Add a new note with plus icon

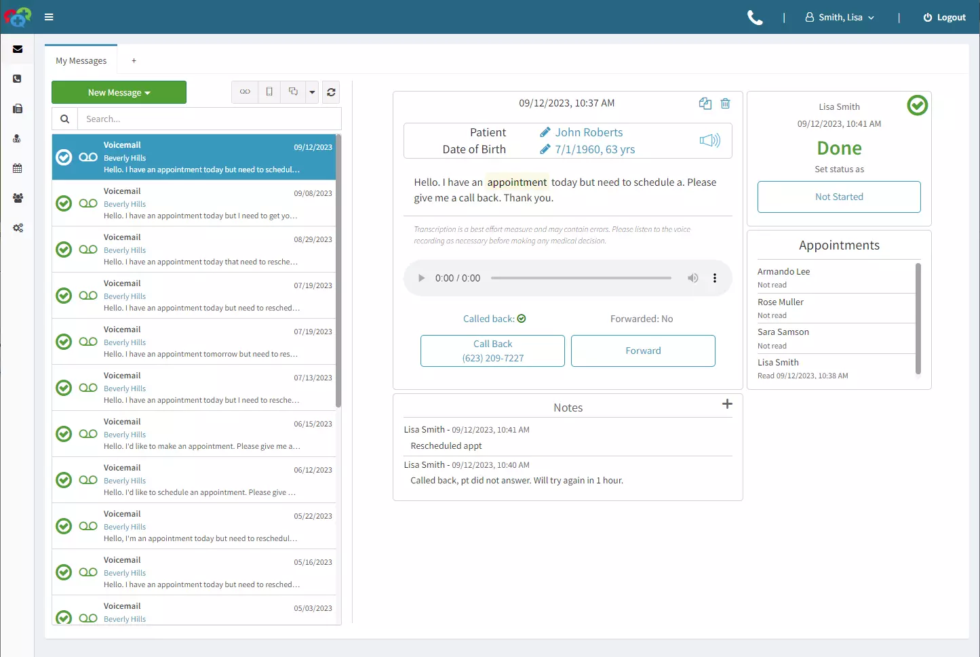pos(727,404)
